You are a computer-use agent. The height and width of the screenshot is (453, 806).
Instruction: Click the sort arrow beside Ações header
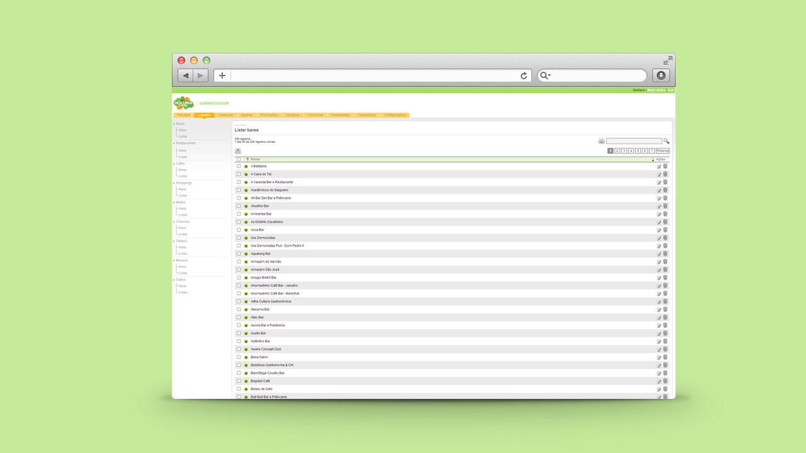click(653, 159)
